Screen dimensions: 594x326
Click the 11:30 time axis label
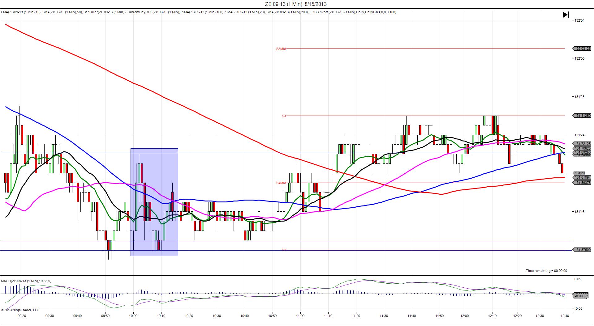point(384,316)
